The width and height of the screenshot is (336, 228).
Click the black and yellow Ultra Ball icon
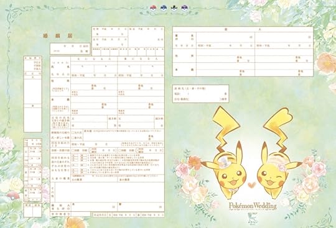[x=174, y=7]
